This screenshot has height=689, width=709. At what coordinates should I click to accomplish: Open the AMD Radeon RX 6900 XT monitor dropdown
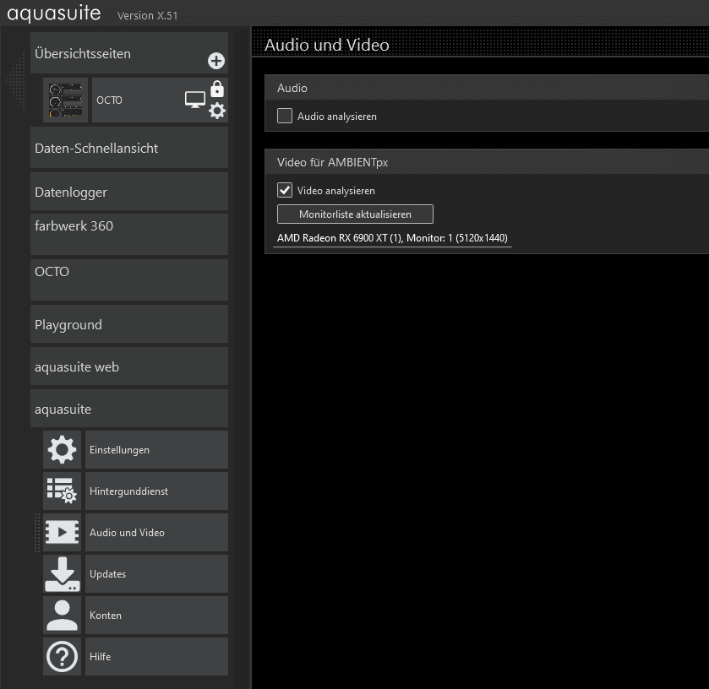click(392, 238)
